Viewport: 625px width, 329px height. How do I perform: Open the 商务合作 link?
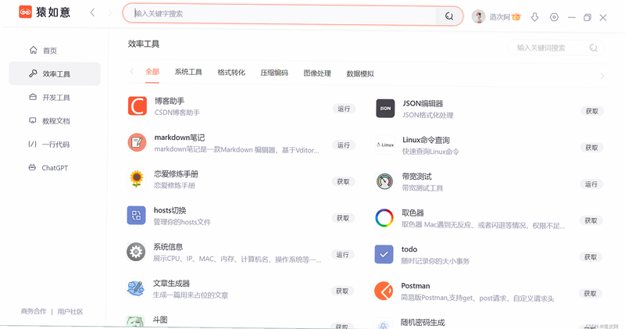(x=34, y=311)
